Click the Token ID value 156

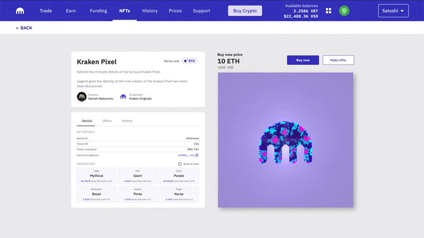tap(196, 144)
